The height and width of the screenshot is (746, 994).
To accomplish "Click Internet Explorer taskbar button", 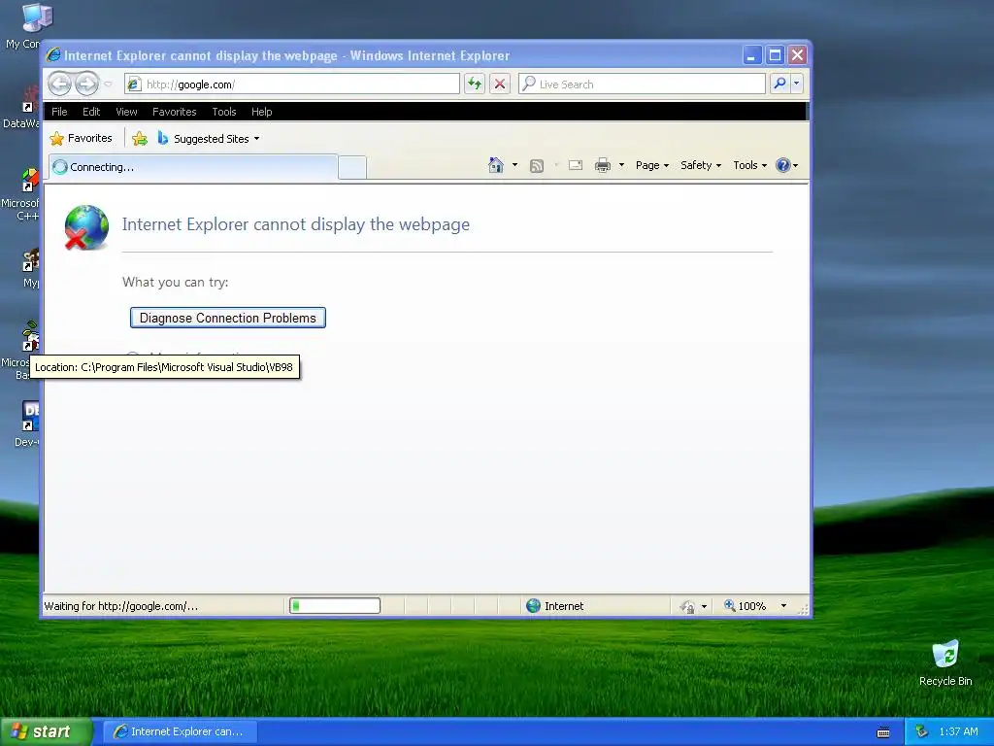I will click(180, 731).
